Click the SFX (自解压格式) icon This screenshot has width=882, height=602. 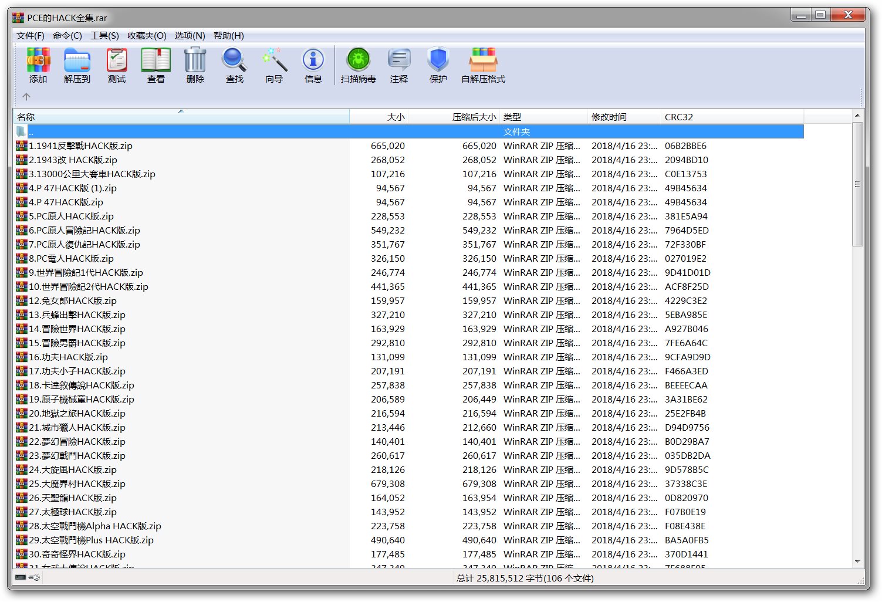[x=483, y=60]
